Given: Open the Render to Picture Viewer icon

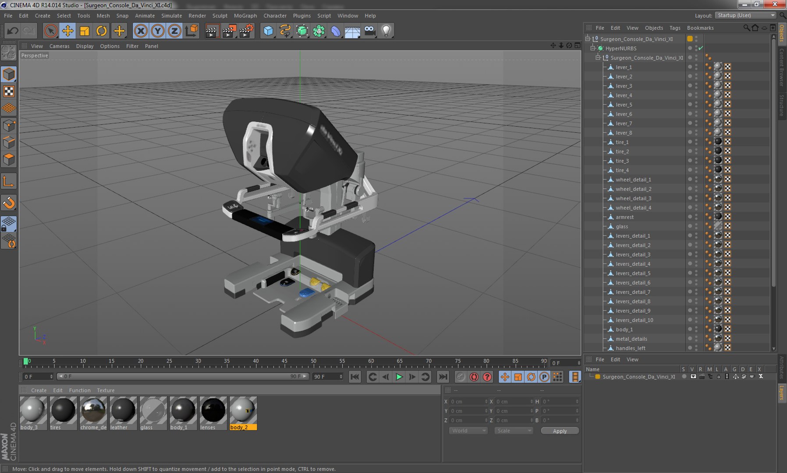Looking at the screenshot, I should 229,31.
